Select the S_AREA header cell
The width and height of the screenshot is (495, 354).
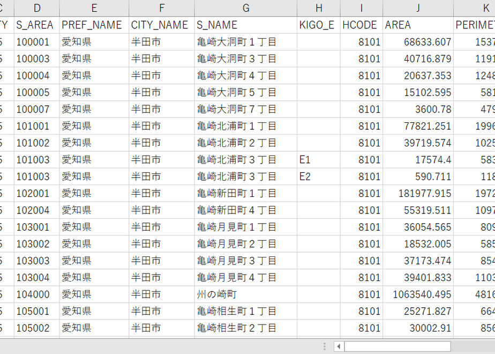pyautogui.click(x=36, y=25)
